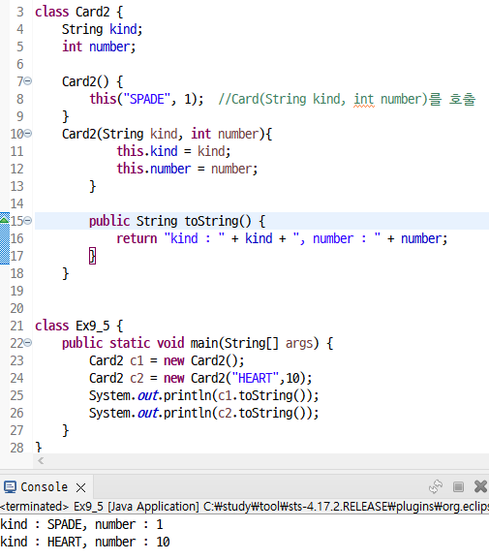The width and height of the screenshot is (489, 560).
Task: Click the override marker beside line 15
Action: [x=4, y=220]
